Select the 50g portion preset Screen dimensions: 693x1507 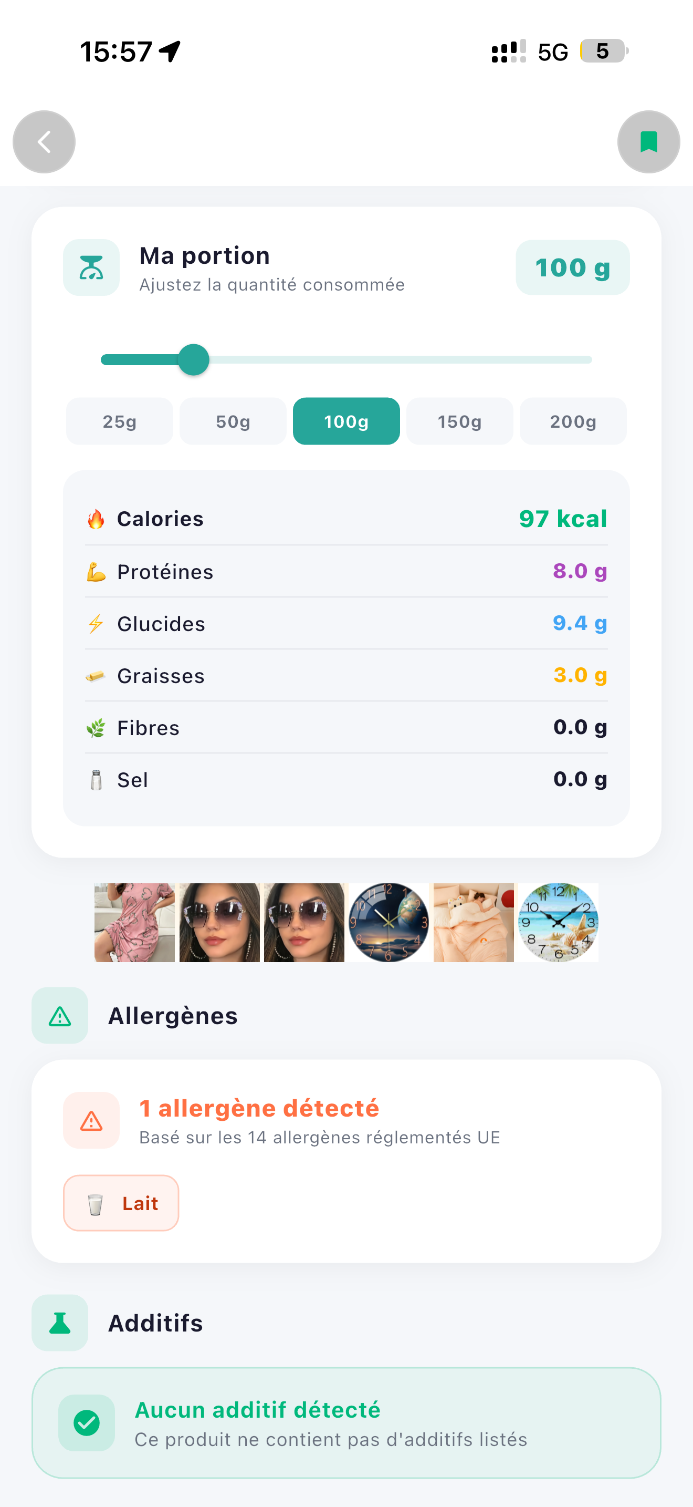[x=233, y=421]
